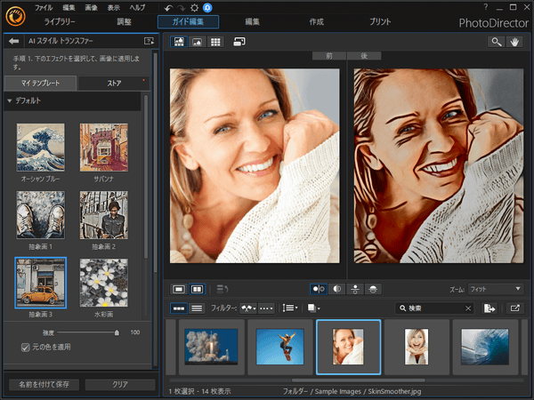Switch to compare two images view mode
The height and width of the screenshot is (400, 534).
pyautogui.click(x=197, y=289)
